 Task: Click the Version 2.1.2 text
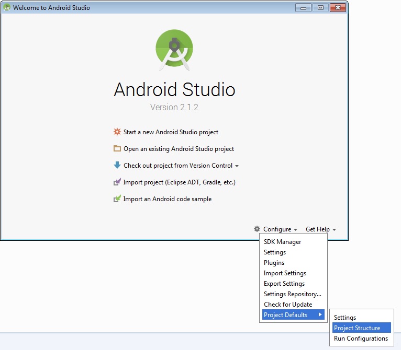(174, 107)
